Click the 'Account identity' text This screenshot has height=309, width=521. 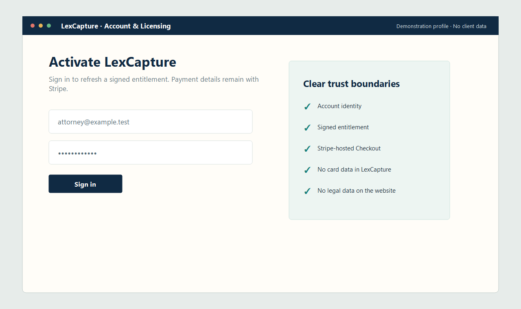(339, 106)
